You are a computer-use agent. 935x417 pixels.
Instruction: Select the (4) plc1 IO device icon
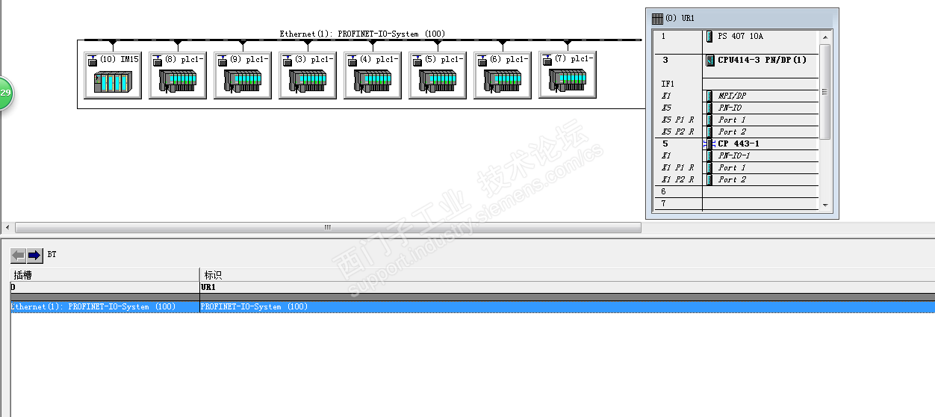click(373, 75)
